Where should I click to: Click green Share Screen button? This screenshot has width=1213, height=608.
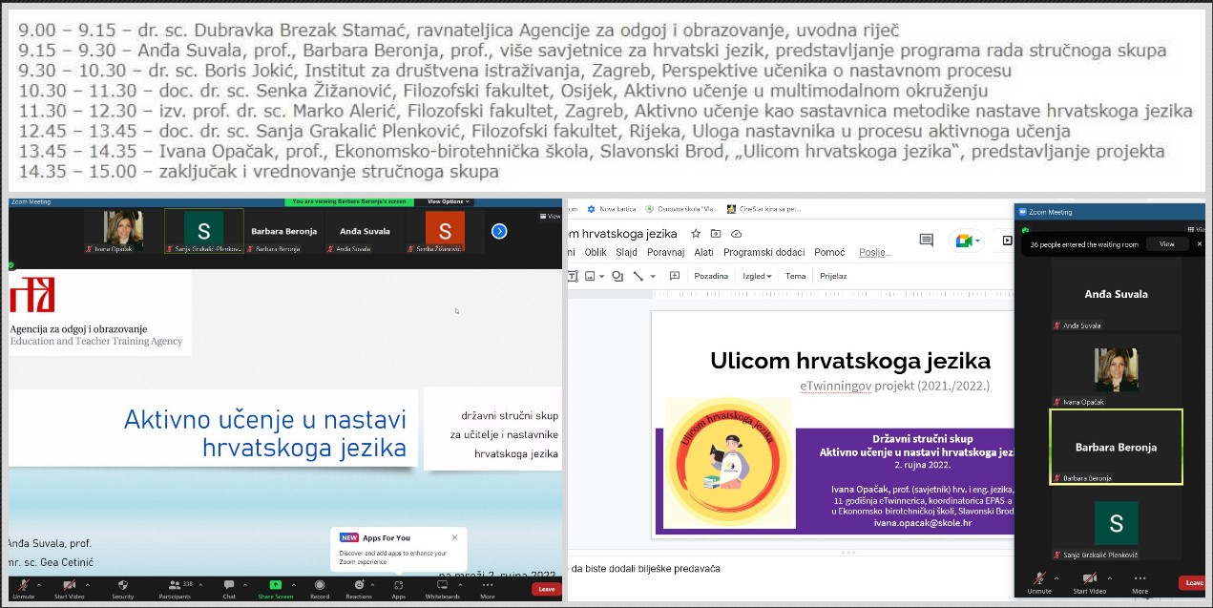[x=275, y=588]
